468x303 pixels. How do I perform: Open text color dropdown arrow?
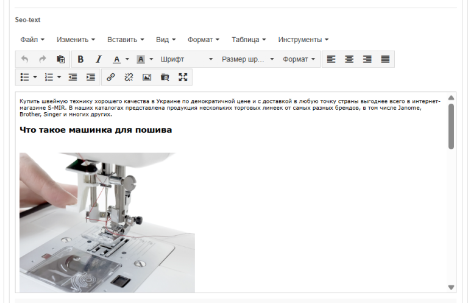[127, 59]
